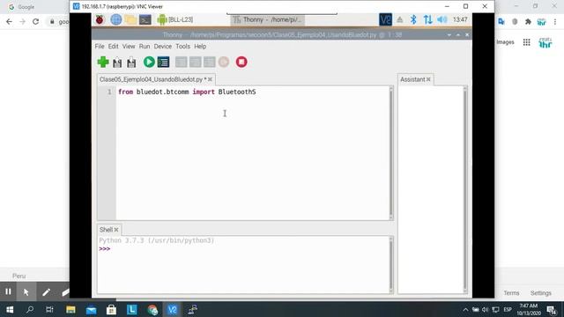
Task: Open the terminal icon in Pi panel
Action: click(x=145, y=19)
